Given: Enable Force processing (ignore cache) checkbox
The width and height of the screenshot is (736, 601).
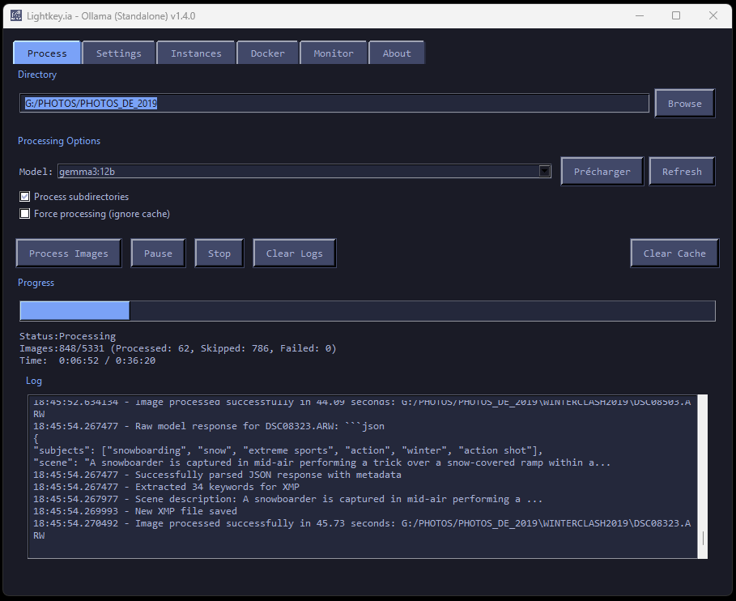Looking at the screenshot, I should (25, 214).
